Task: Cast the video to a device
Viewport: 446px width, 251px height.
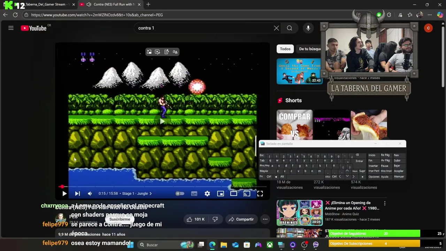Action: (247, 193)
